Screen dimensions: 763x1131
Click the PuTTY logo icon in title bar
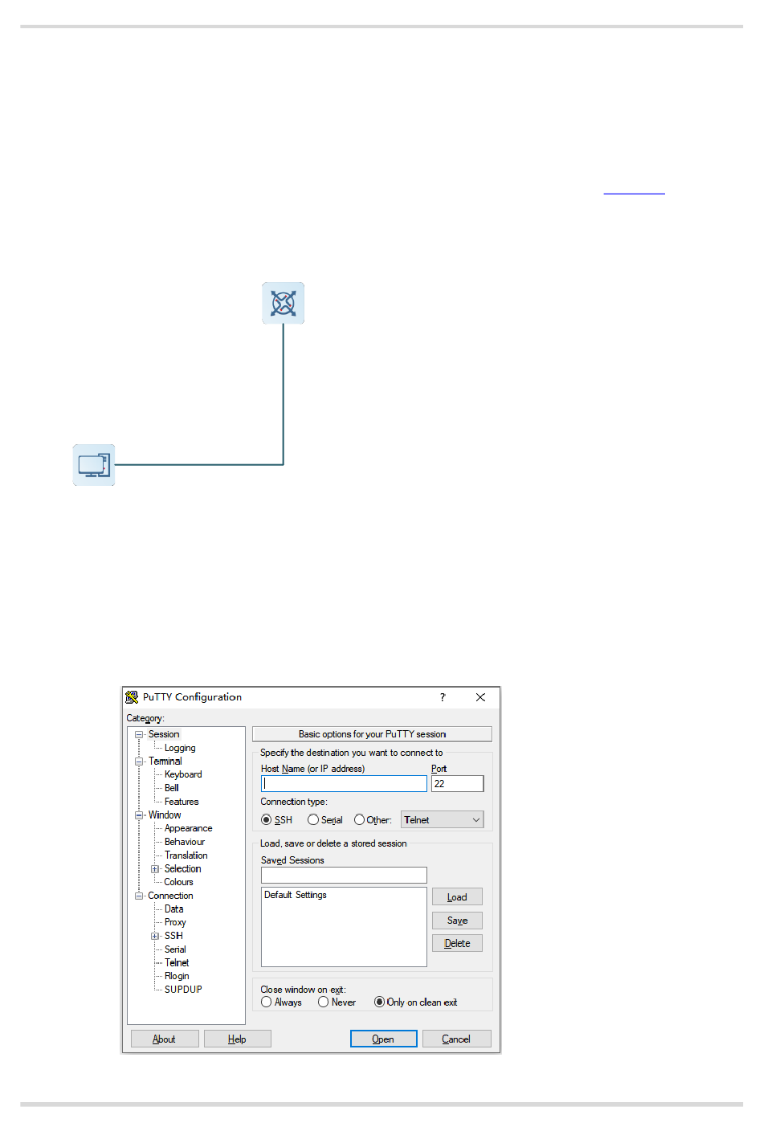point(132,697)
